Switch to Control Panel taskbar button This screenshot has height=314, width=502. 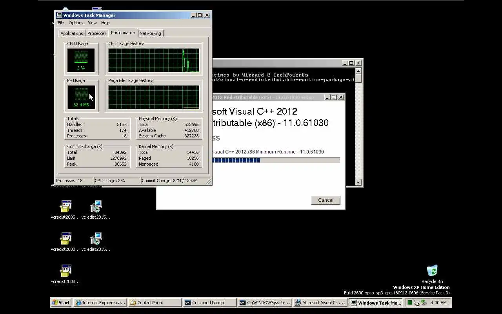point(155,303)
